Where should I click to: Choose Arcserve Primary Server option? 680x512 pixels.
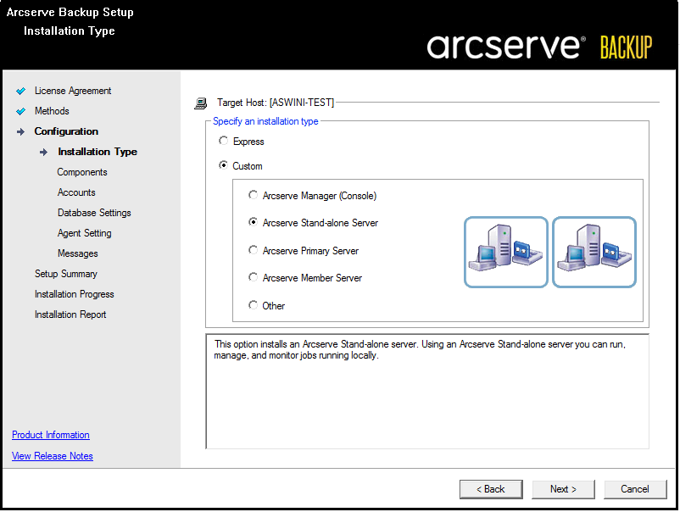[x=254, y=251]
